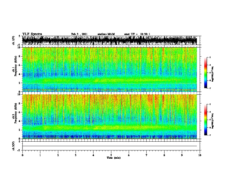Screen dimensions: 225x174
Task: Click the "-3" label on ch.2 color scale
Action: pyautogui.click(x=209, y=104)
